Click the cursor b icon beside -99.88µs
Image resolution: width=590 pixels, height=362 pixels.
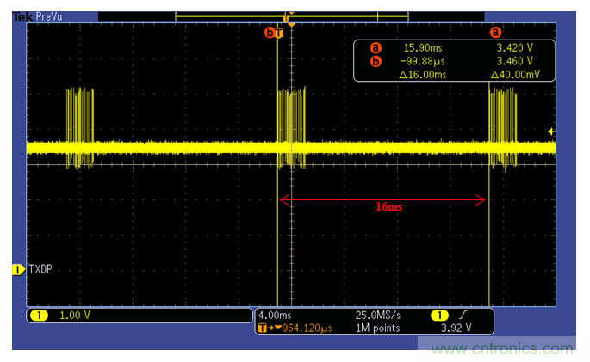375,61
